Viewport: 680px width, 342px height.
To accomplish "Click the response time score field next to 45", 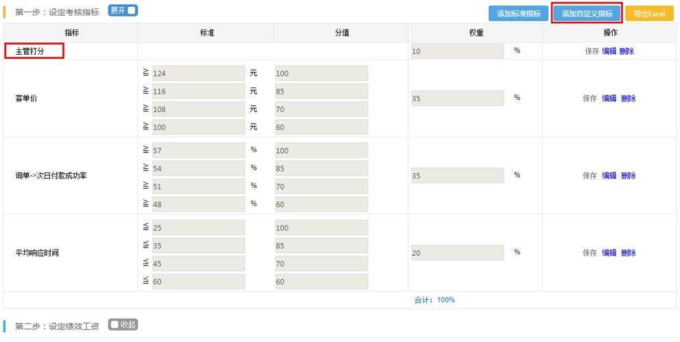I will (x=321, y=263).
